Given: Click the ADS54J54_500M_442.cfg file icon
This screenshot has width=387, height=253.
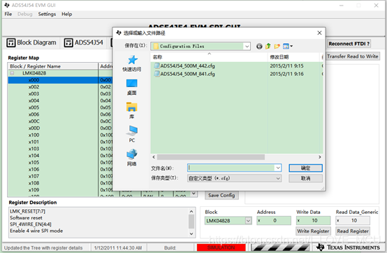Looking at the screenshot, I should (x=156, y=66).
